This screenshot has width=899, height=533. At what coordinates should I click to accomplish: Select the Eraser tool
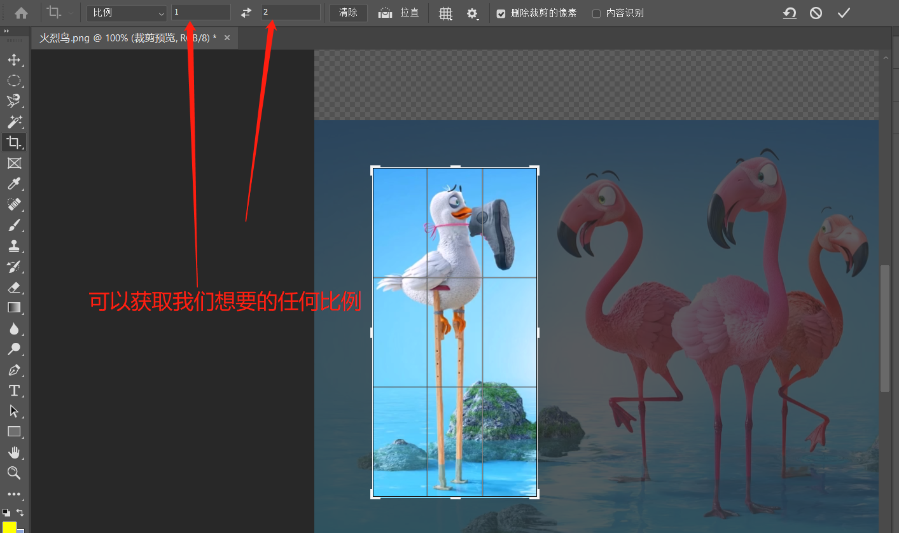point(14,287)
